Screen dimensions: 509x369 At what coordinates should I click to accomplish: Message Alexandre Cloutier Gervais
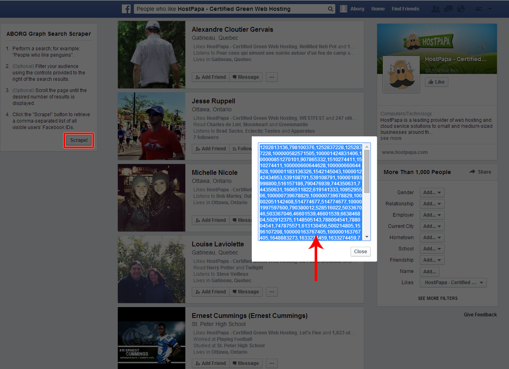246,77
